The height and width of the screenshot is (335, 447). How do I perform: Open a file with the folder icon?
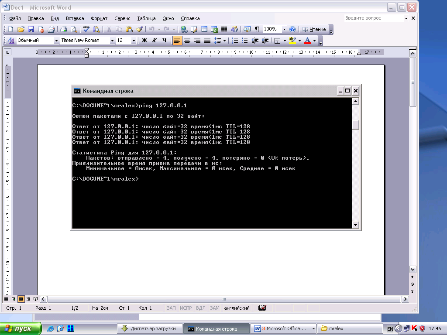tap(21, 29)
